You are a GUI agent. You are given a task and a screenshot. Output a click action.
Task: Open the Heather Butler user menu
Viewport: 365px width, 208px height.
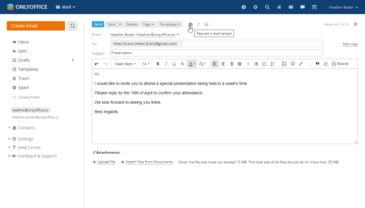coord(344,7)
